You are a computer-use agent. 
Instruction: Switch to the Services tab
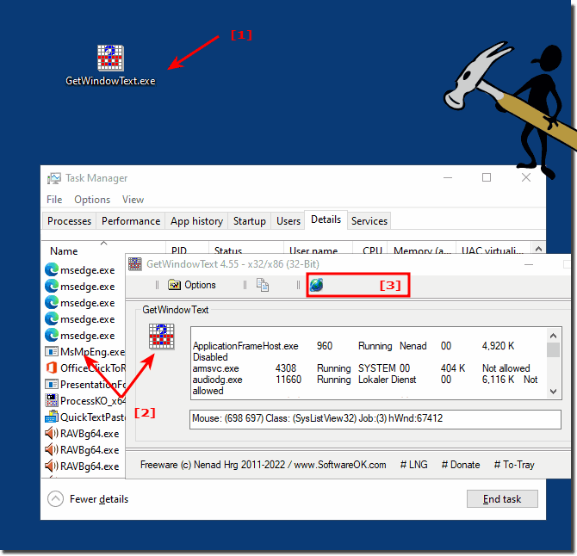369,221
